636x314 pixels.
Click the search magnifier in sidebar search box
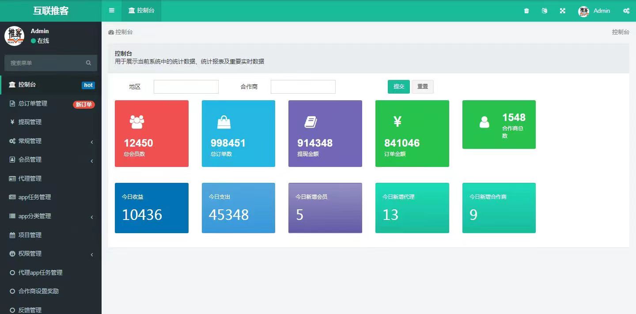point(89,63)
